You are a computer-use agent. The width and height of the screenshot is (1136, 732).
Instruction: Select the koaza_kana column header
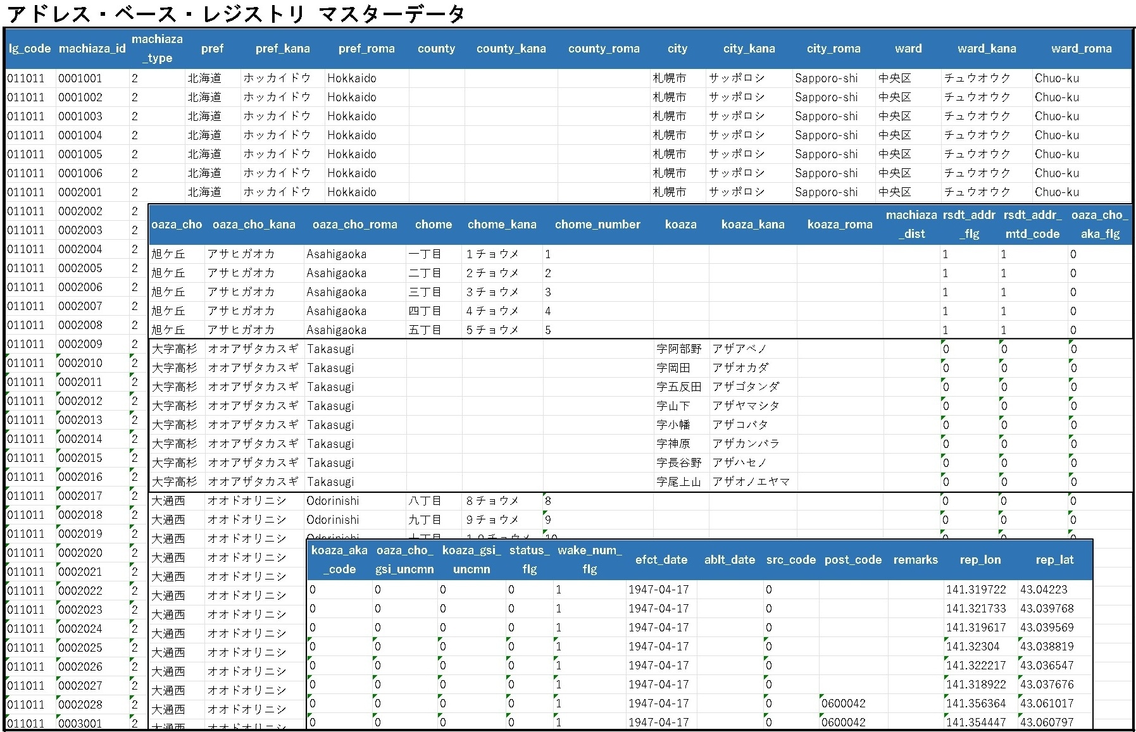coord(752,225)
